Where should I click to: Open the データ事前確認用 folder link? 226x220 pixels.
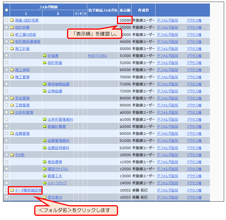point(28,190)
